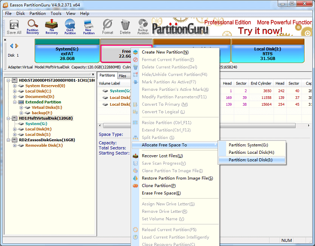Click end cylinder value 15664
This screenshot has width=315, height=246.
pos(266,104)
